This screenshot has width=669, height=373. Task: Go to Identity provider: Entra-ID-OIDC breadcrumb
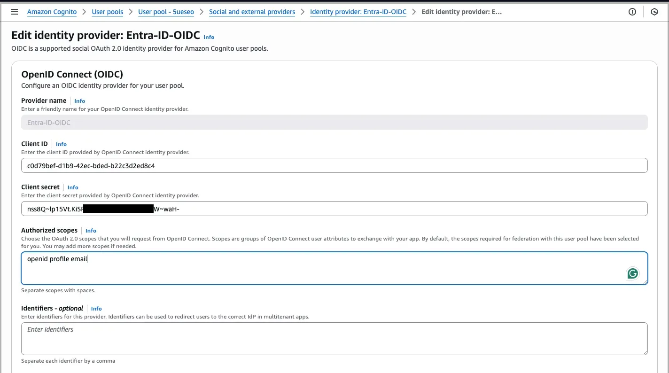[358, 12]
